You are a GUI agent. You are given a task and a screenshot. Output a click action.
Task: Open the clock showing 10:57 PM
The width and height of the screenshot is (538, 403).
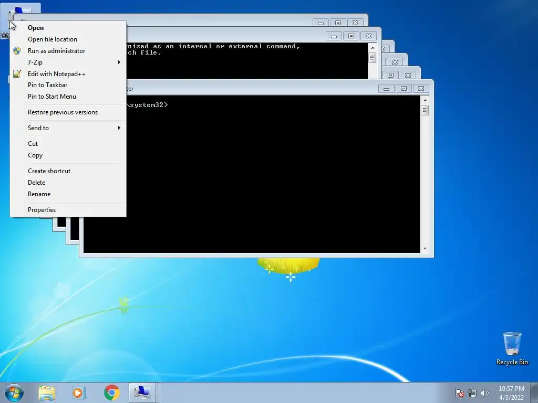pos(511,393)
